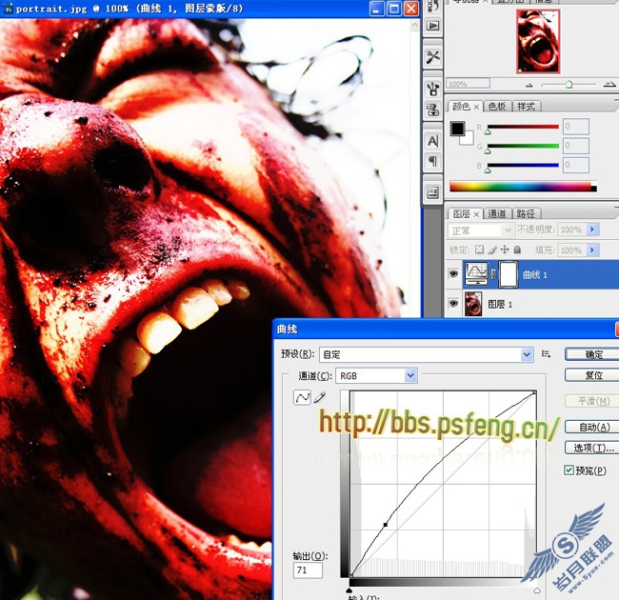Click the curve control point on graph
The height and width of the screenshot is (600, 619).
[386, 525]
